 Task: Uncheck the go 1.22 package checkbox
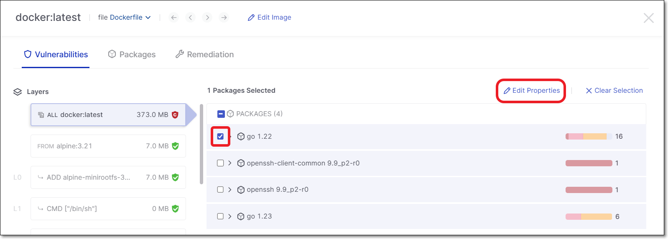[220, 136]
